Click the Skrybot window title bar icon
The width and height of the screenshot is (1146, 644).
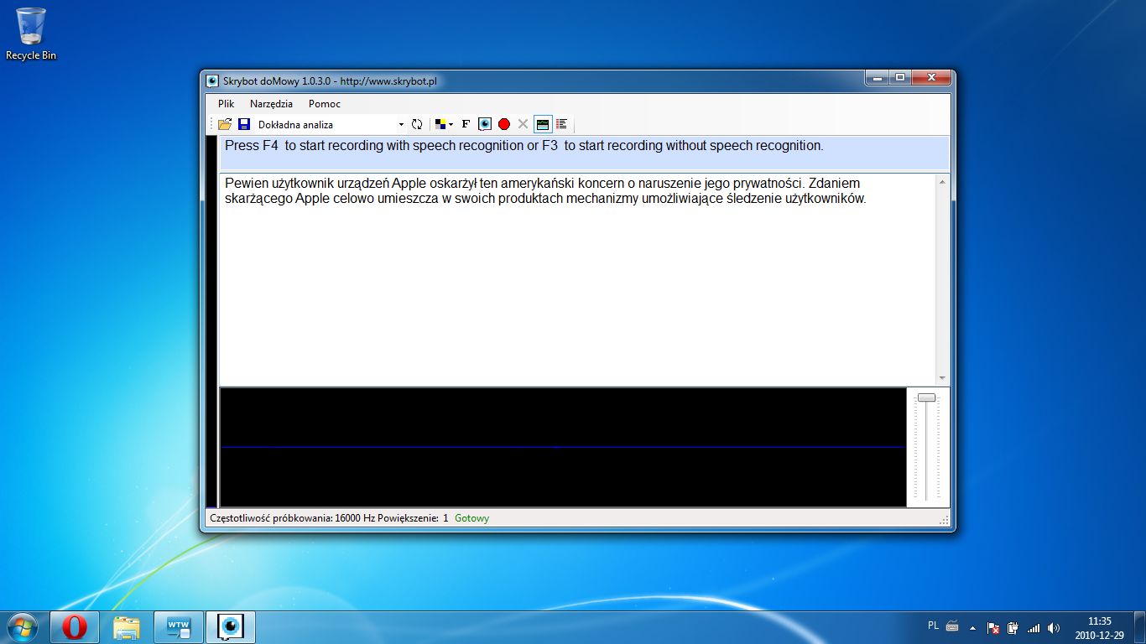213,81
